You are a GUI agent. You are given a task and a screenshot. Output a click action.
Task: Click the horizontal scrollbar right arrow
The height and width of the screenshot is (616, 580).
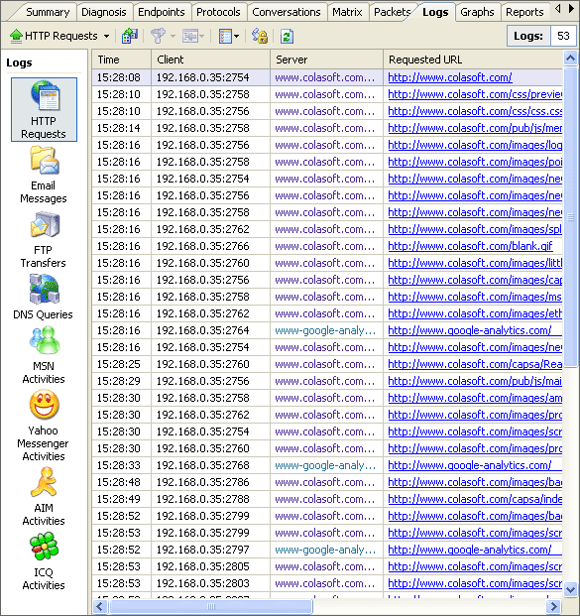[x=553, y=606]
